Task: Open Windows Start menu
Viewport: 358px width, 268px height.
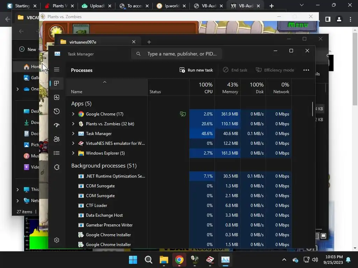Action: click(133, 260)
